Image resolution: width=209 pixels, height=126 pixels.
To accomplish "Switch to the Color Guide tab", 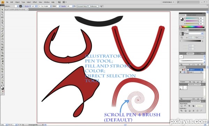I will point(192,15).
